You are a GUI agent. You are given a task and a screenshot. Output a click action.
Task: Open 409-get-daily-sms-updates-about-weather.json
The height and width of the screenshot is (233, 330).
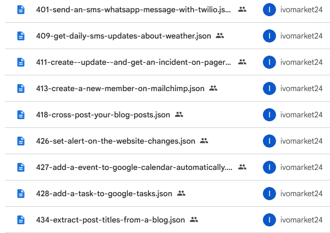pos(124,36)
